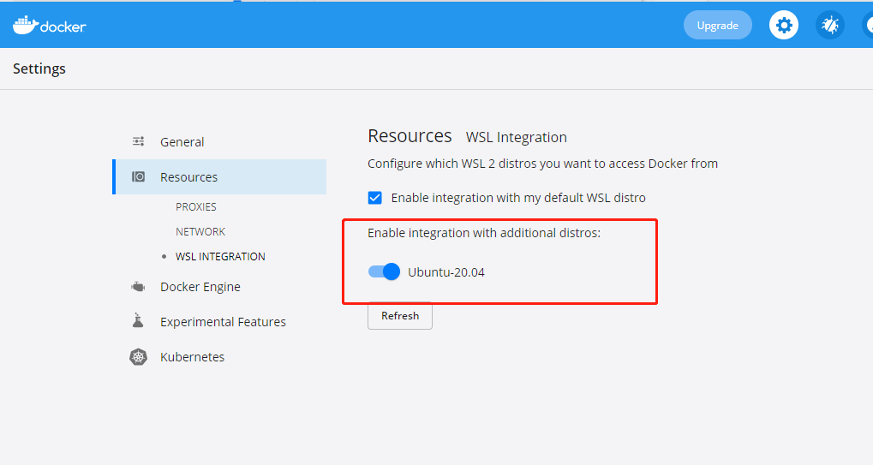Uncheck default WSL distro integration checkbox
This screenshot has height=465, width=873.
pos(374,198)
